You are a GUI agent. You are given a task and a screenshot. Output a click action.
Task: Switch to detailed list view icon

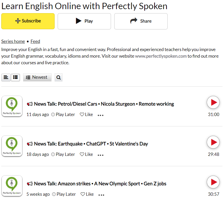click(15, 77)
